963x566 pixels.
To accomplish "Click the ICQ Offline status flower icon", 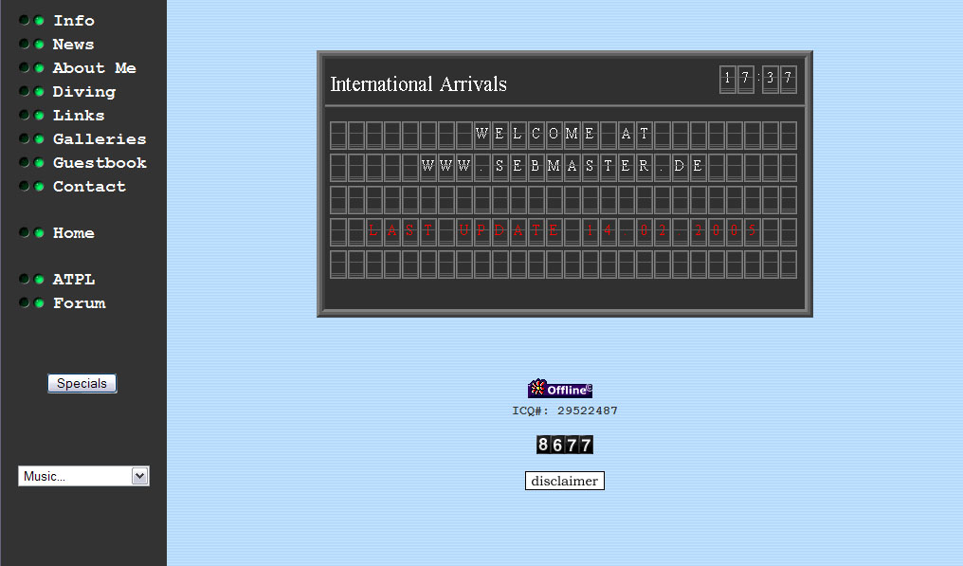I will pyautogui.click(x=538, y=389).
